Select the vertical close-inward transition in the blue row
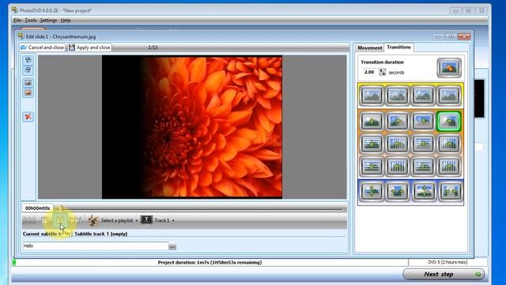The width and height of the screenshot is (506, 285). pos(423,192)
